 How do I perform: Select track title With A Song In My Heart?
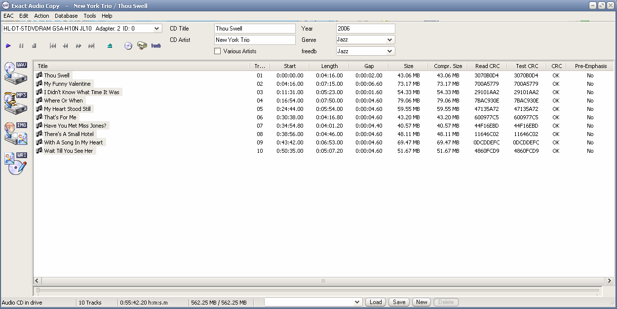(x=74, y=142)
